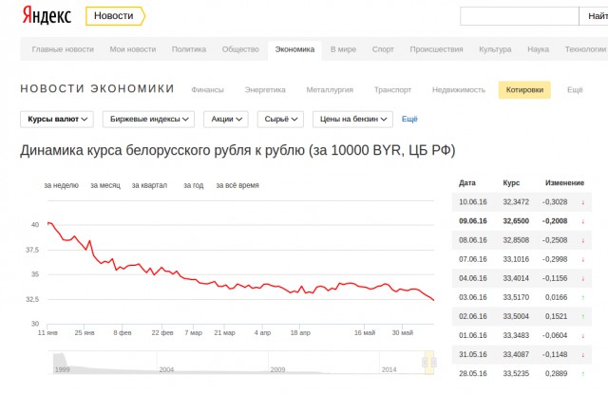Image resolution: width=608 pixels, height=394 pixels.
Task: Select the Котировки subsection
Action: (x=524, y=90)
